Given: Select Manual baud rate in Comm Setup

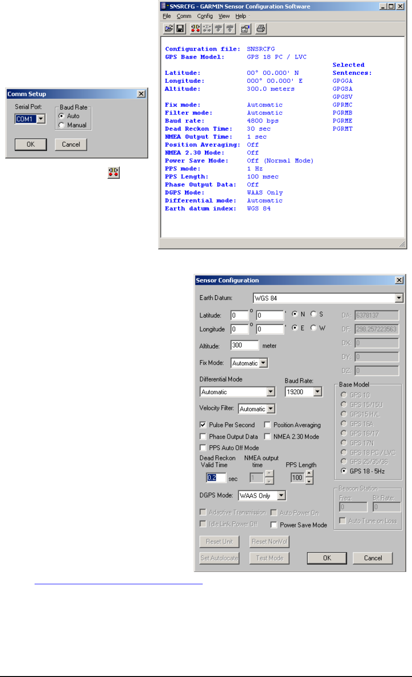Looking at the screenshot, I should pos(62,125).
